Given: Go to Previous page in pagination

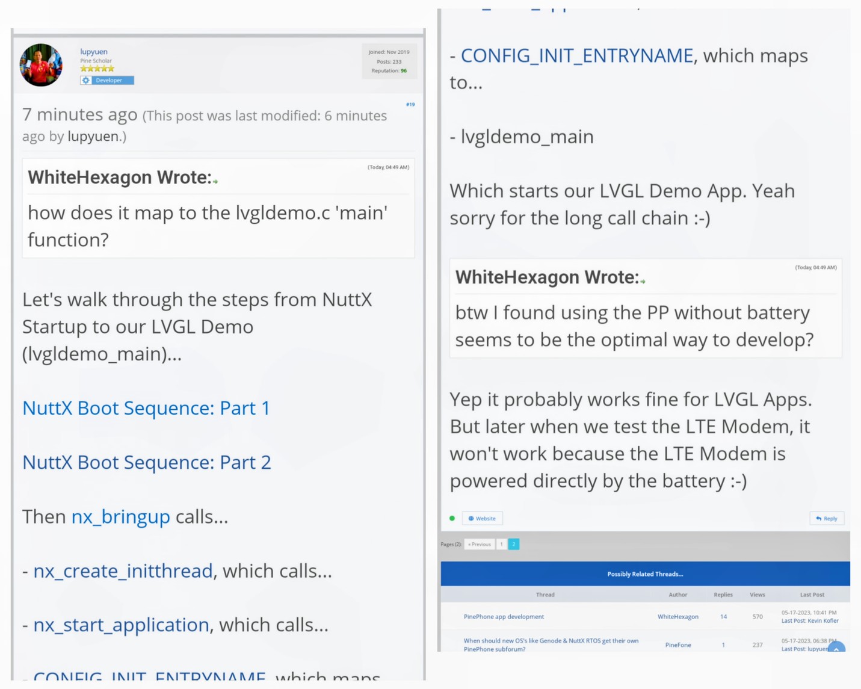Looking at the screenshot, I should click(480, 544).
